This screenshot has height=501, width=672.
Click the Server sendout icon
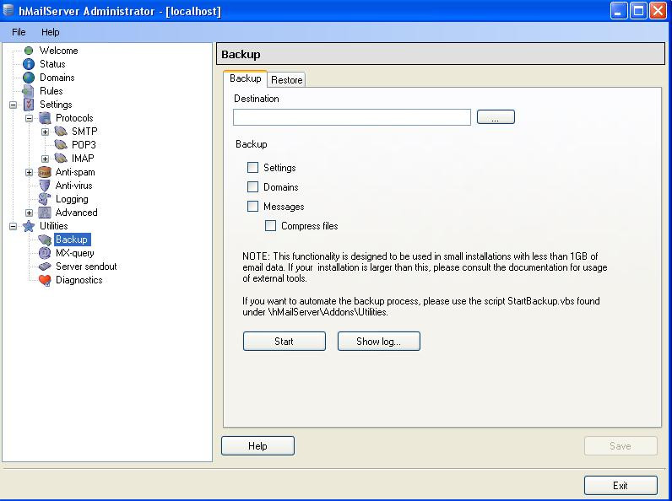point(45,267)
